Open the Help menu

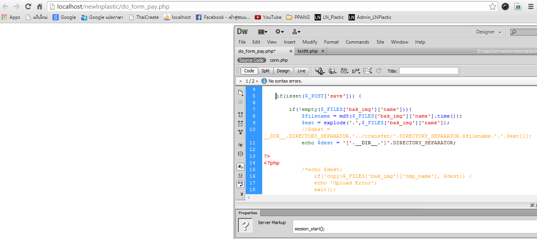(x=420, y=42)
